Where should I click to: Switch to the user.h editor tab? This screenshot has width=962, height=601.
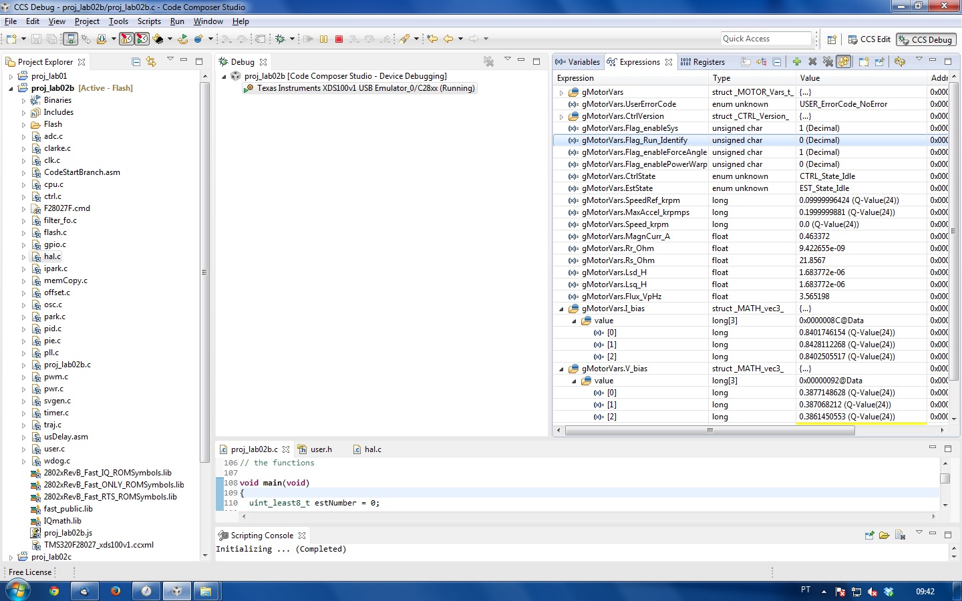(x=315, y=449)
